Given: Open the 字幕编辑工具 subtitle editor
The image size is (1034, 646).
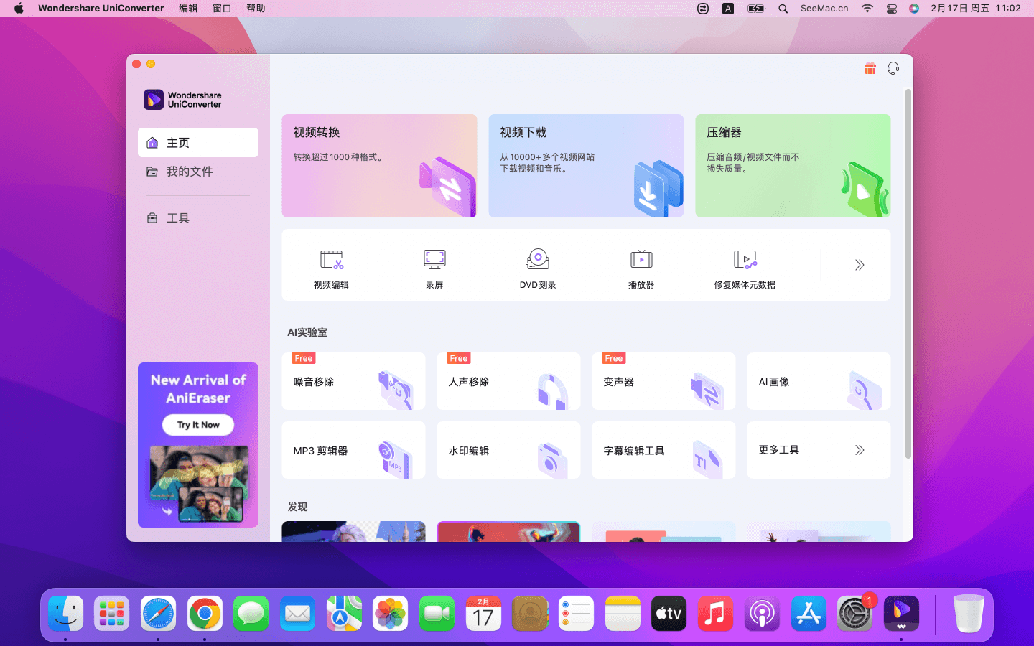Looking at the screenshot, I should (663, 450).
